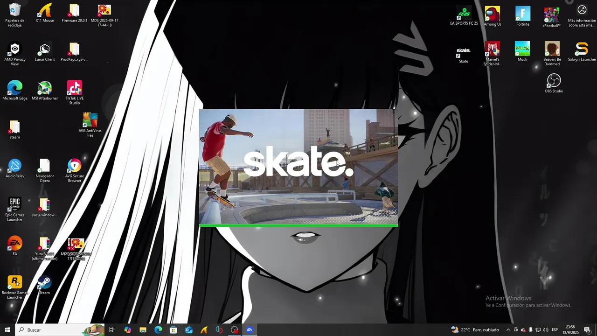Select the Marvel's Spider-Man shortcut
597x336 pixels.
(493, 54)
